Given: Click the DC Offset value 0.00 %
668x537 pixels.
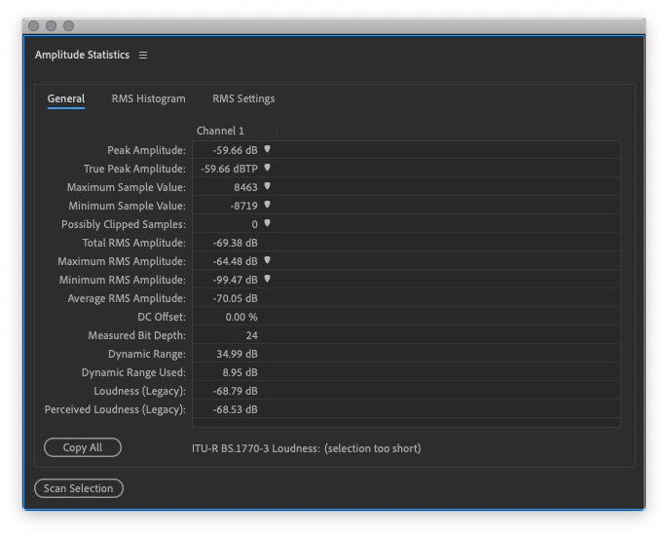Looking at the screenshot, I should click(x=241, y=317).
